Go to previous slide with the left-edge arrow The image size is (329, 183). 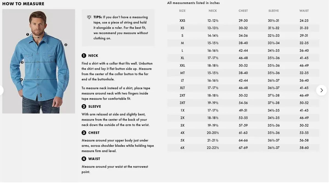click(x=1, y=90)
